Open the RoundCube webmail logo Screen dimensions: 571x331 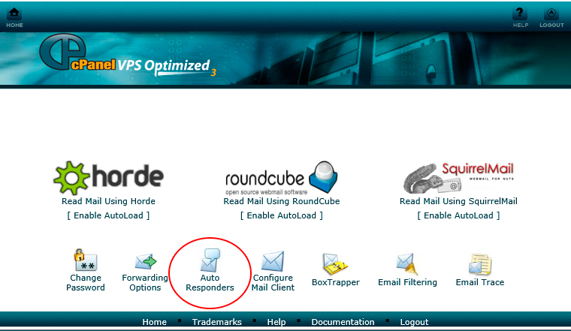pos(282,178)
